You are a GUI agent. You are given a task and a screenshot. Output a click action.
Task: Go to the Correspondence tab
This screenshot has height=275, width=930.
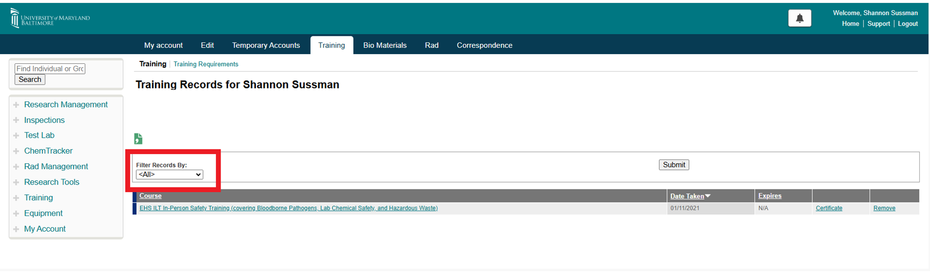[x=484, y=45]
